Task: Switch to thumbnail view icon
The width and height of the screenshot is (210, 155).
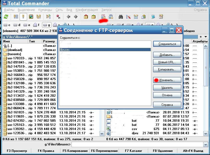Action: 31,17
